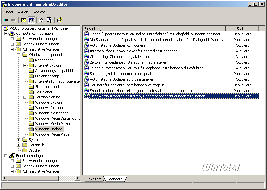Expand the System node
Viewport: 267px width, 190px height.
(18, 140)
